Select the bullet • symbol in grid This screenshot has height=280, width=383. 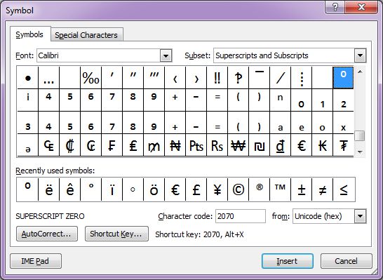(x=27, y=77)
